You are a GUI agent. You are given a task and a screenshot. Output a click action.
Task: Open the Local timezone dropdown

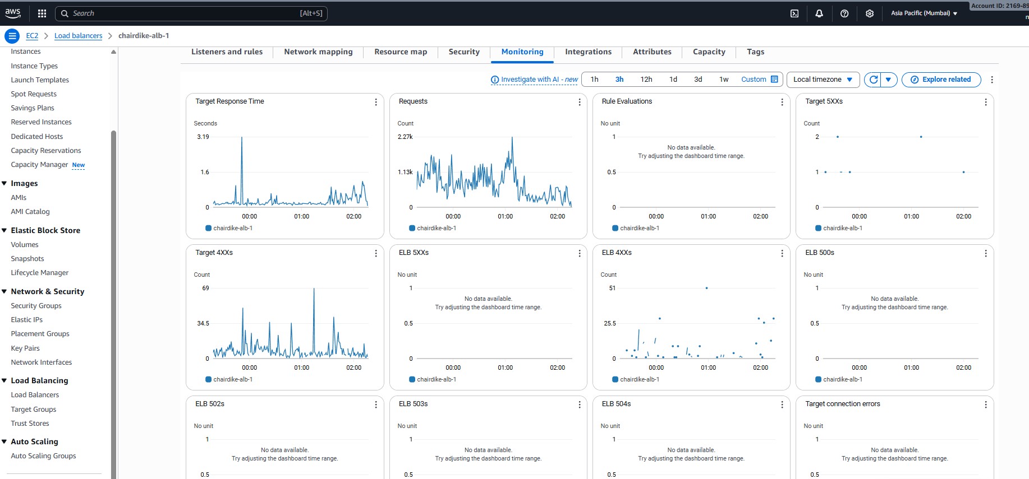(x=823, y=80)
